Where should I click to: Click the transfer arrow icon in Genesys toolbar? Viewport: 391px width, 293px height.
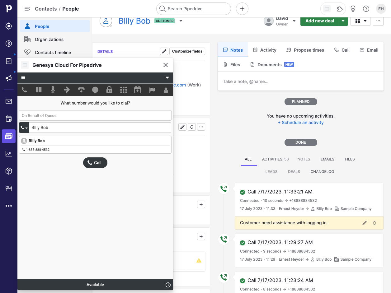(67, 90)
